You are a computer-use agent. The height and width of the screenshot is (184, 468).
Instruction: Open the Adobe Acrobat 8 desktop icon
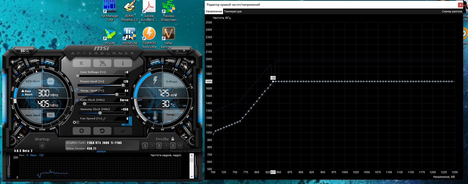point(149,11)
